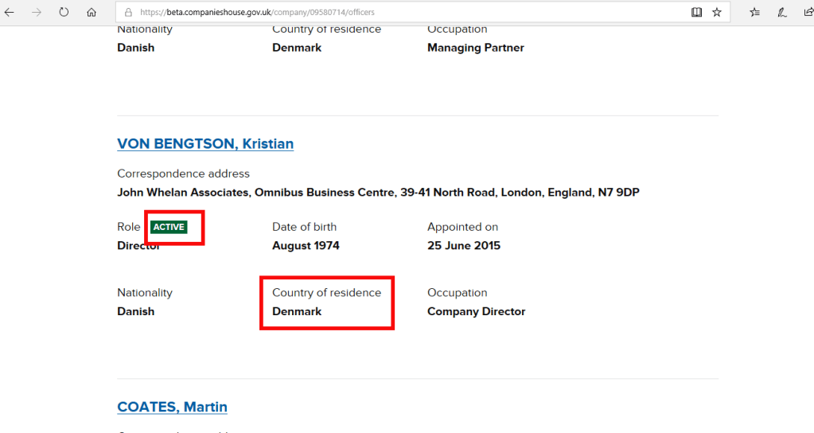The width and height of the screenshot is (814, 433).
Task: Click the lock icon in address bar
Action: pyautogui.click(x=127, y=13)
